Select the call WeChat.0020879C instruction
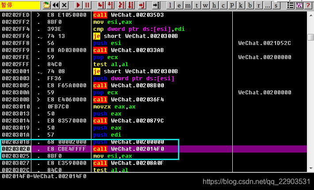Viewport: 314px width, 190px height. [129, 121]
